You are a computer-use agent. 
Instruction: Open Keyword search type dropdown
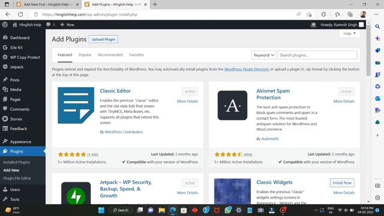pyautogui.click(x=264, y=55)
